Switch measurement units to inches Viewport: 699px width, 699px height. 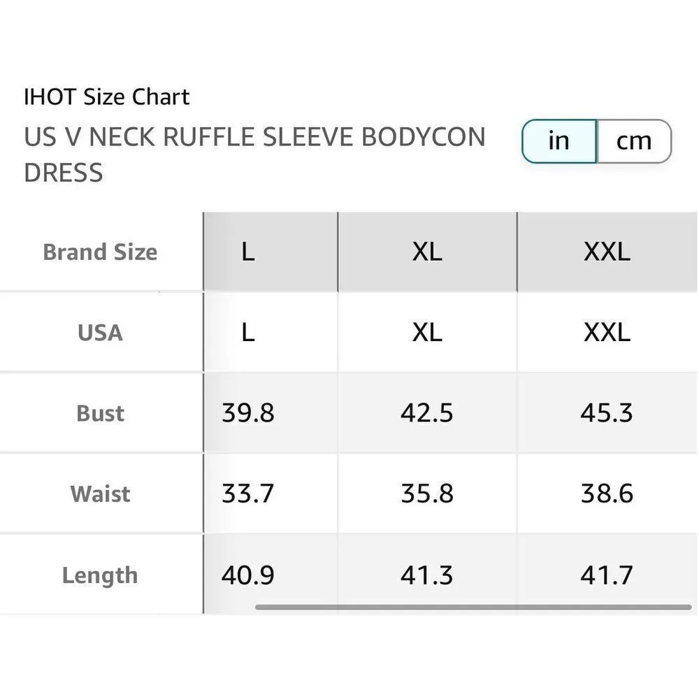click(x=559, y=141)
